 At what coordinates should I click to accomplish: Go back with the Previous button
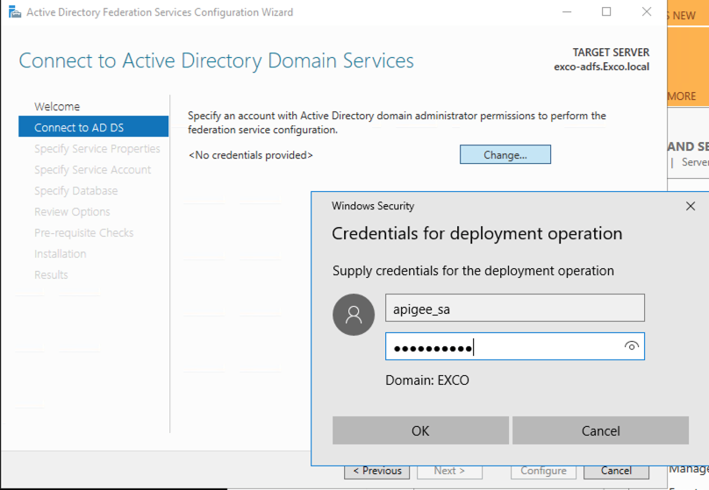tap(377, 471)
